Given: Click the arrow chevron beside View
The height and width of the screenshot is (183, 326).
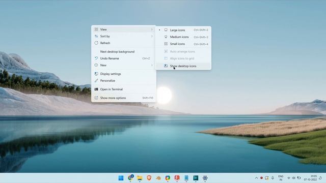Looking at the screenshot, I should point(152,29).
